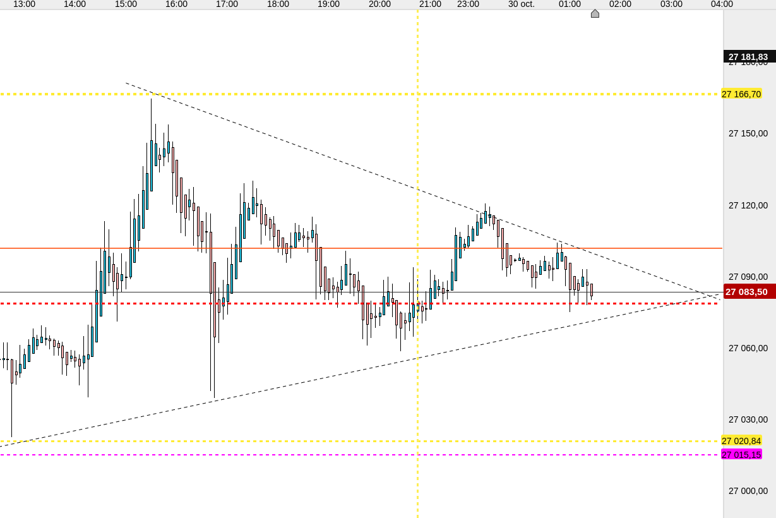
Task: Click the 23:00 time axis label
Action: click(x=468, y=4)
